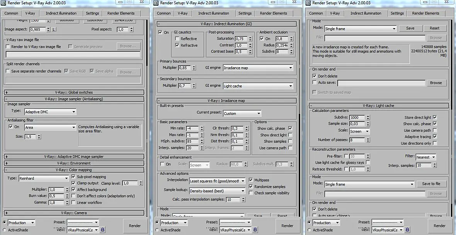Collapse V-Ray:: Image sampler (Antialiasing) rollout
This screenshot has width=456, height=235.
tap(74, 99)
